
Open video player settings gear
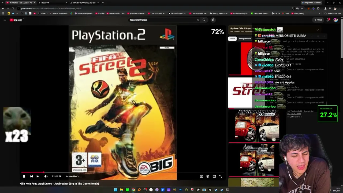coord(208,176)
